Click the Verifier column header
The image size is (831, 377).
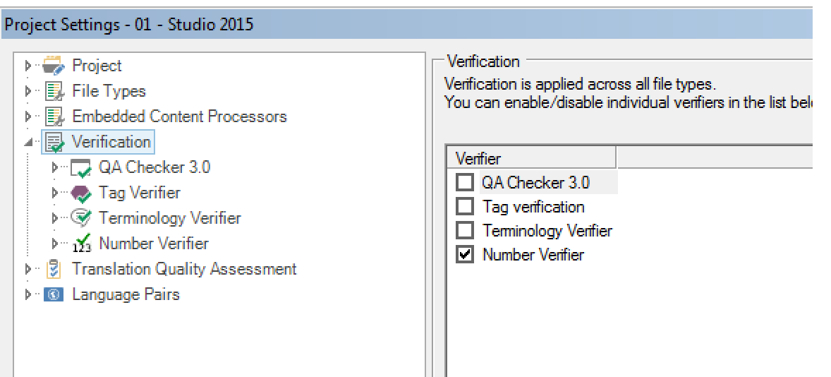(530, 157)
